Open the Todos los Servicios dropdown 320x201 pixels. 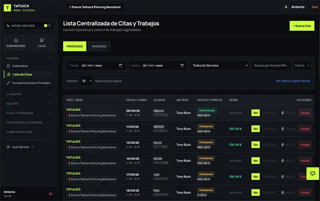[x=220, y=66]
